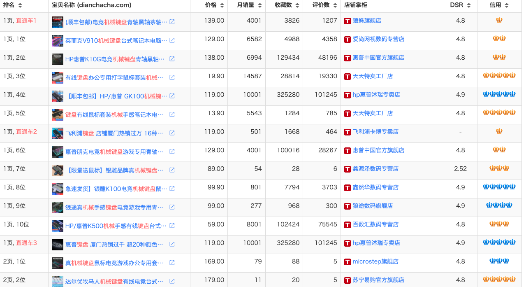Click rank cell 1页, 直通车1
Image resolution: width=526 pixels, height=287 pixels.
pos(20,21)
